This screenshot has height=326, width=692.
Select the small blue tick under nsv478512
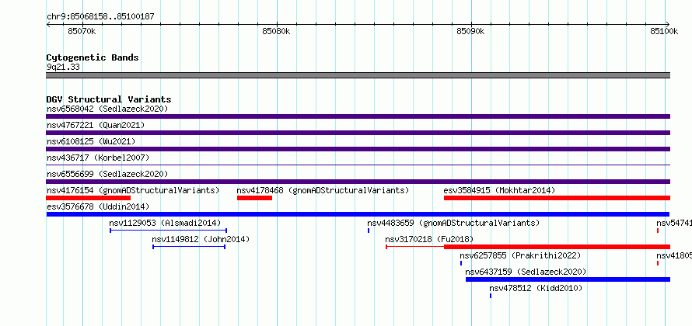click(x=491, y=296)
